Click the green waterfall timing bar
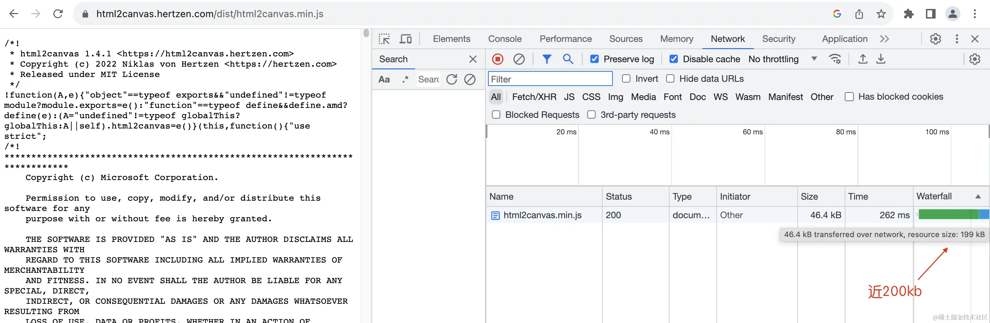The width and height of the screenshot is (990, 323). (948, 214)
